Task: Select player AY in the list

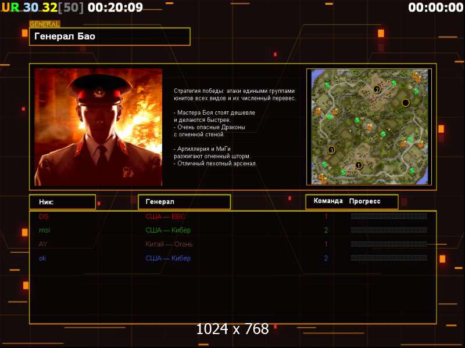Action: pos(43,244)
